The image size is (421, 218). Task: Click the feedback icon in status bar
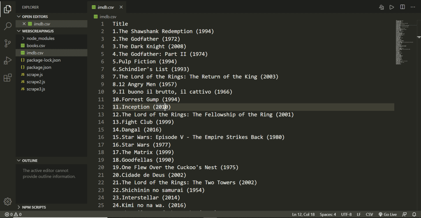[x=405, y=214]
